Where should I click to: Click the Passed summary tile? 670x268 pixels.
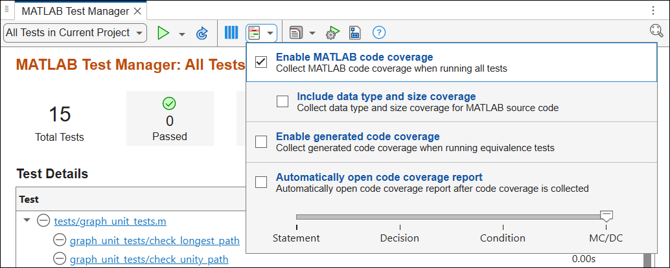[x=170, y=118]
